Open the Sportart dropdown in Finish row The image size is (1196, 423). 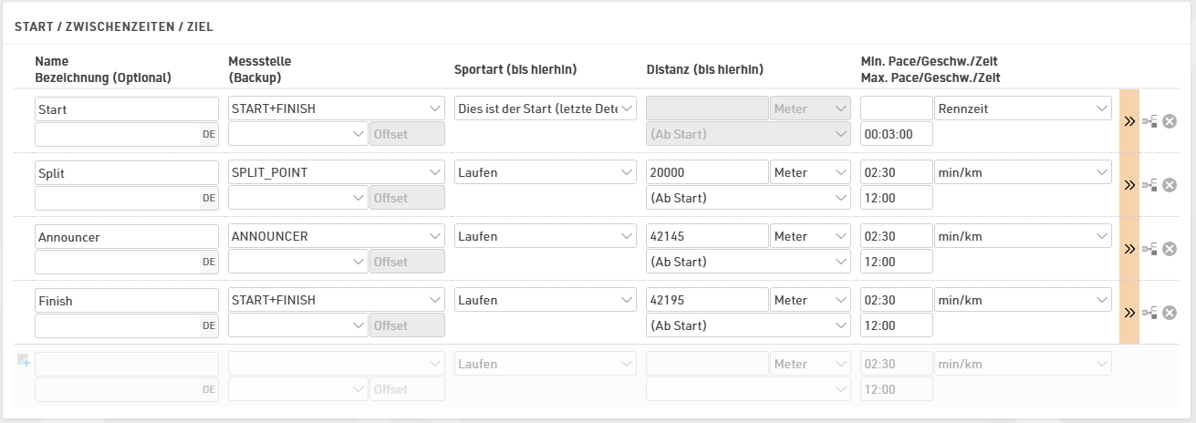(546, 300)
